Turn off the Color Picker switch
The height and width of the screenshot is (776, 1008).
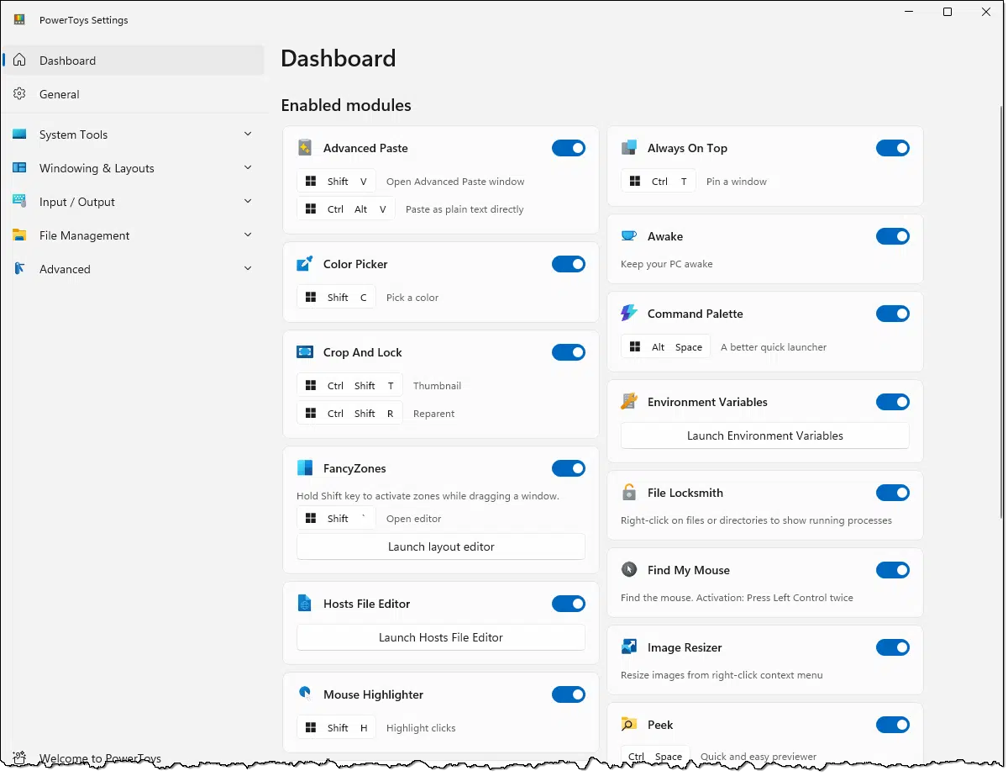coord(569,264)
